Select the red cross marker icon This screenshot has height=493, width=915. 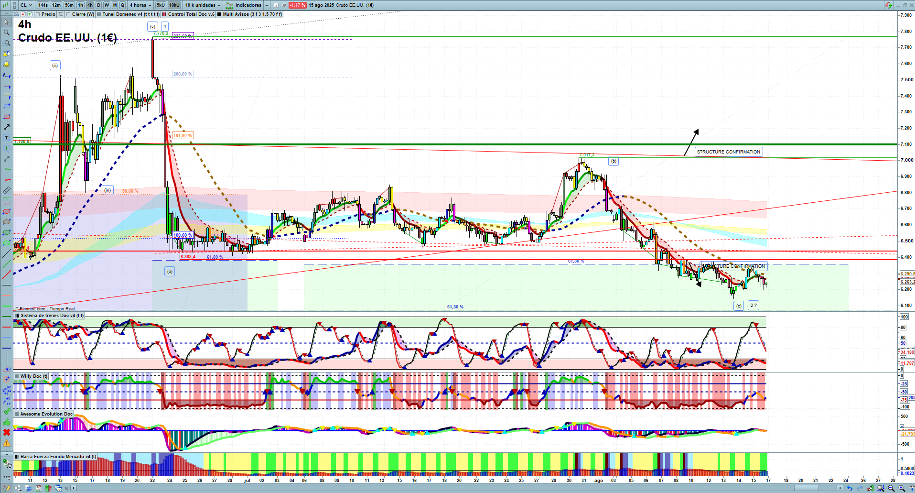click(x=7, y=432)
